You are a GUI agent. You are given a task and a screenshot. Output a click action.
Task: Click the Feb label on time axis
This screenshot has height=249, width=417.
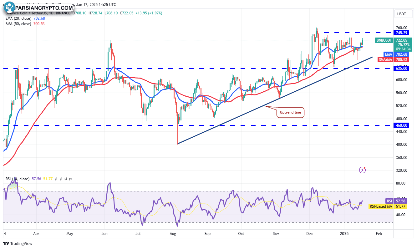coord(379,233)
